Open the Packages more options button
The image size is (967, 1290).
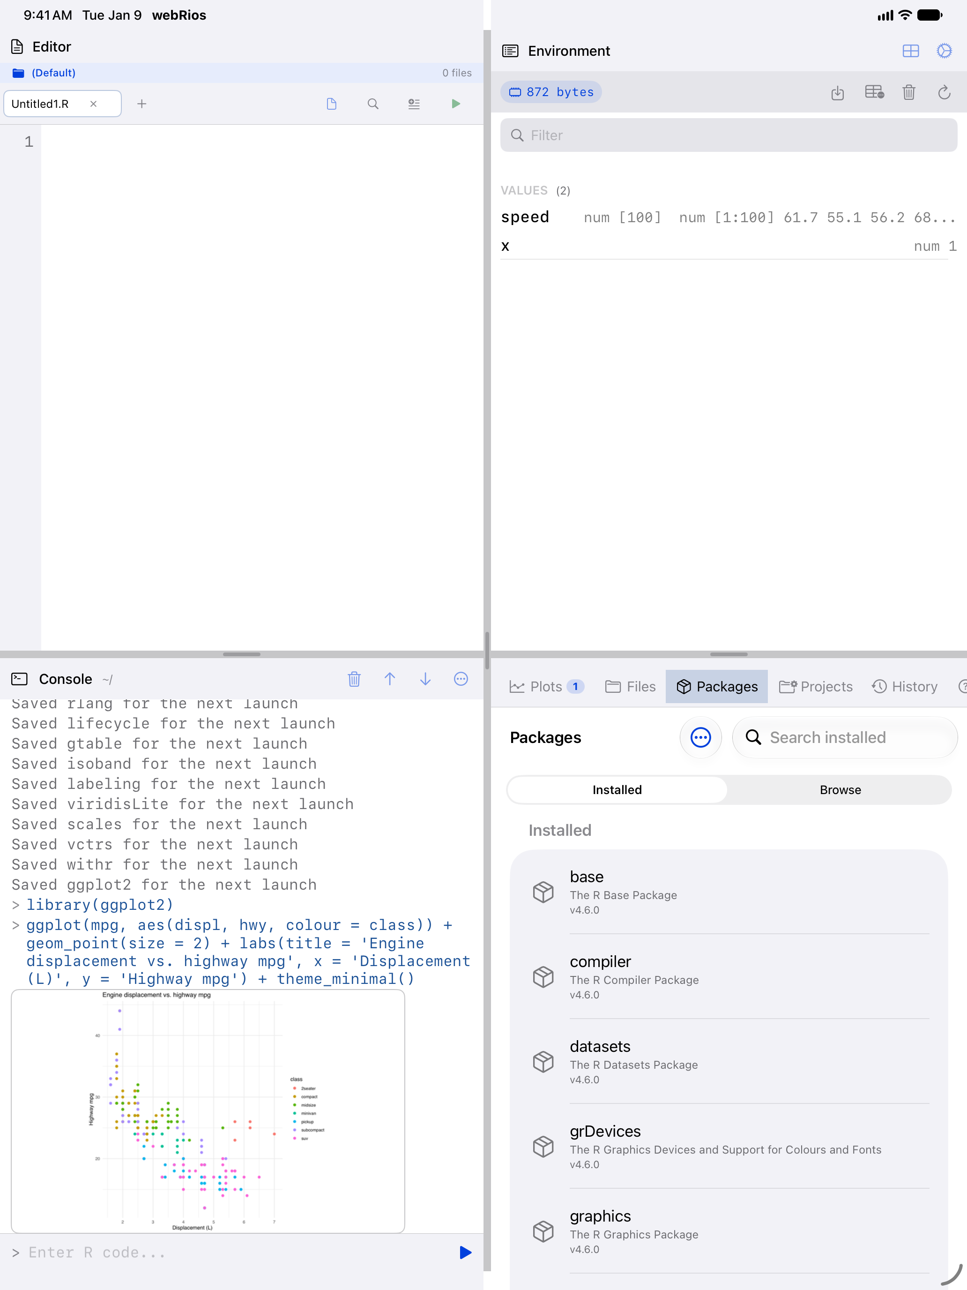pyautogui.click(x=700, y=738)
